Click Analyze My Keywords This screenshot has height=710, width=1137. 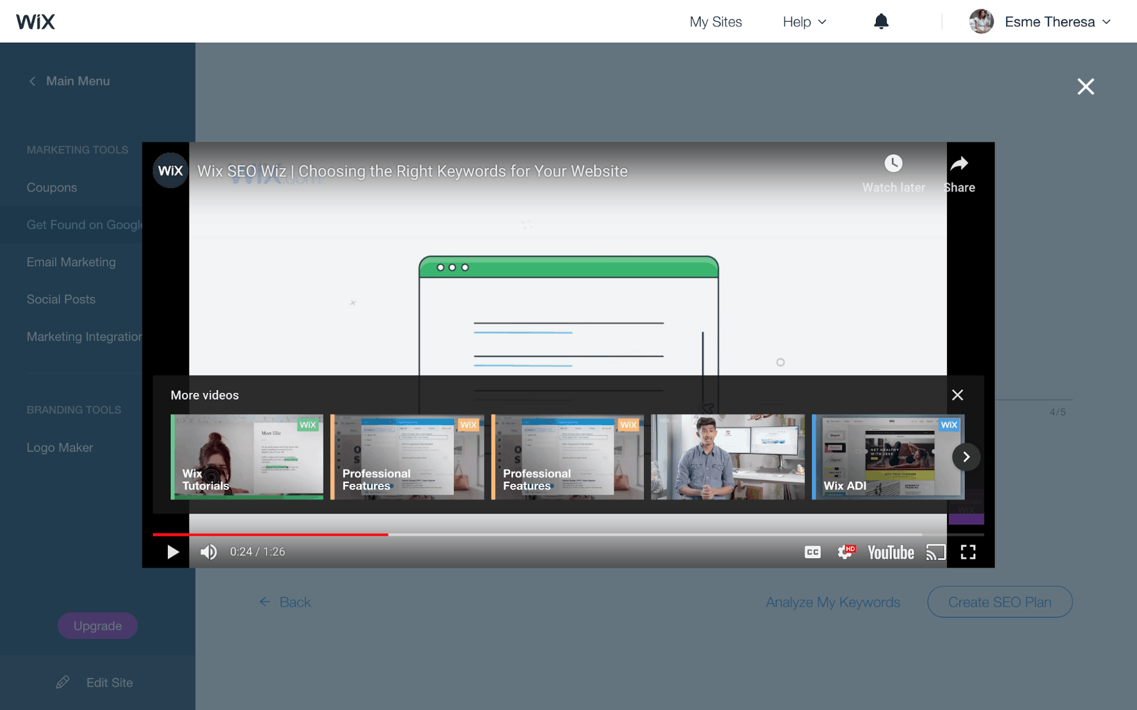tap(833, 602)
